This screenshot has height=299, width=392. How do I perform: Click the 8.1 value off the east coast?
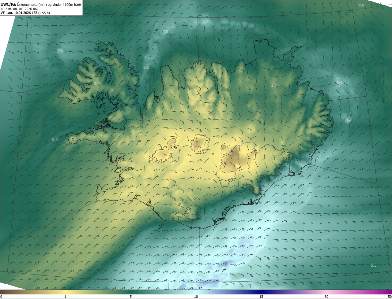pos(339,83)
